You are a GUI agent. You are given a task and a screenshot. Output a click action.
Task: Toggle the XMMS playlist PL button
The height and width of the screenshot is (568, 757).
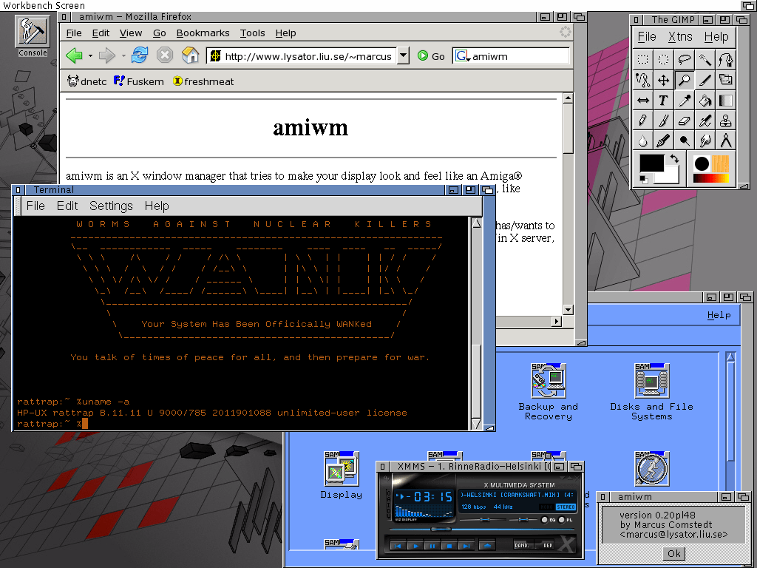(563, 521)
